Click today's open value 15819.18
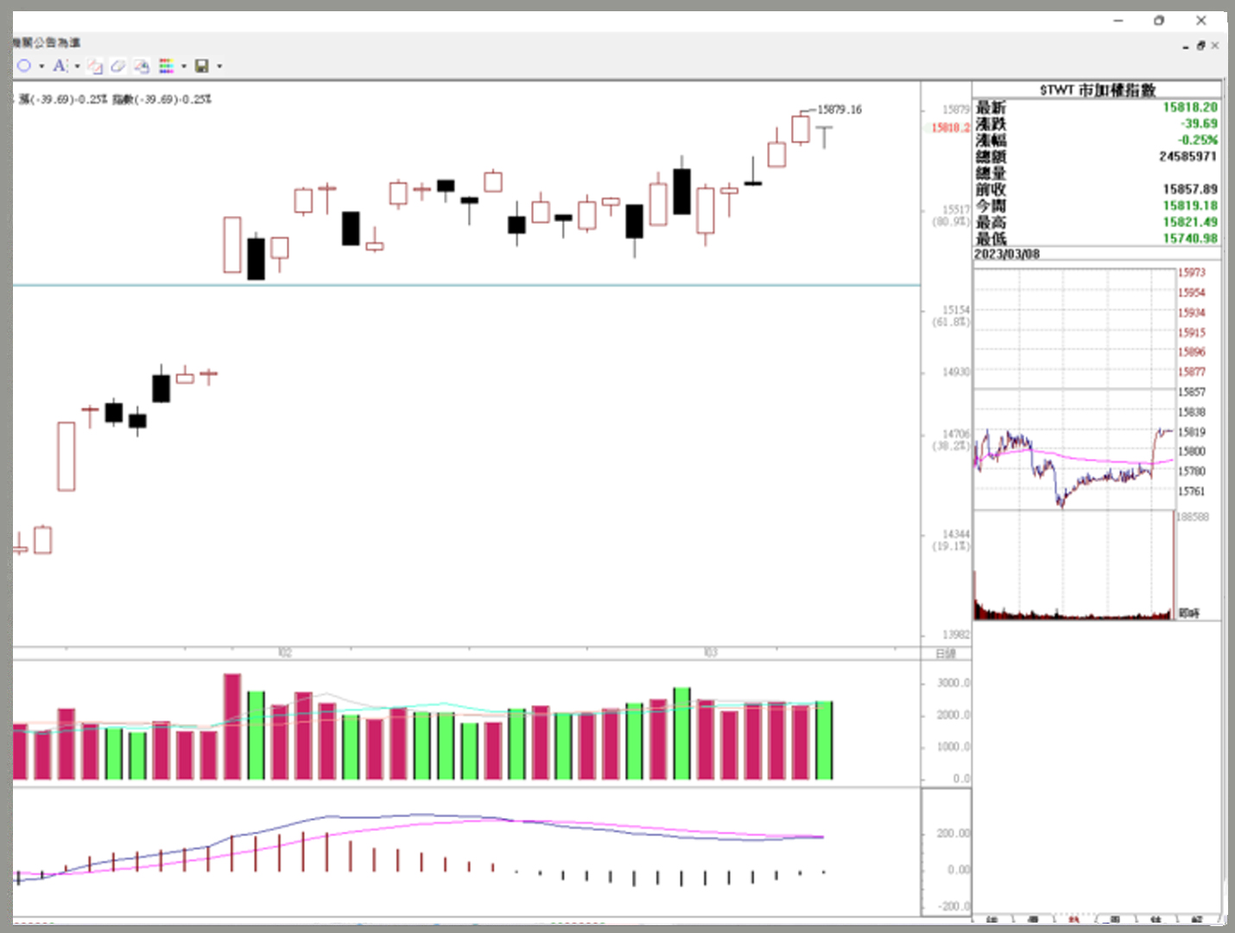 pos(1190,206)
